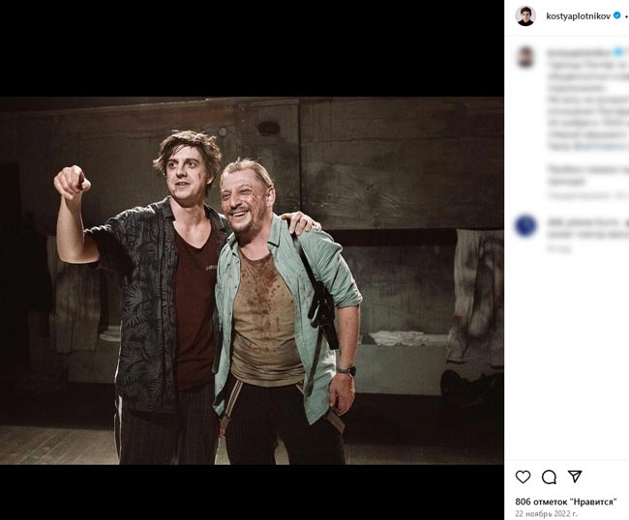The height and width of the screenshot is (520, 629).
Task: Open the stage photo of two men
Action: click(x=252, y=280)
